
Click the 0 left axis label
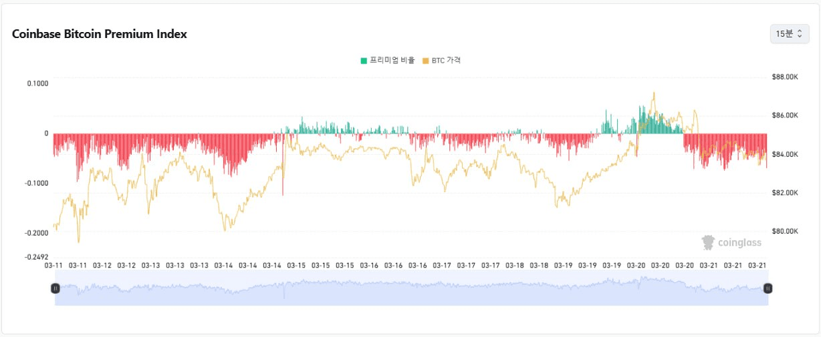coord(46,133)
